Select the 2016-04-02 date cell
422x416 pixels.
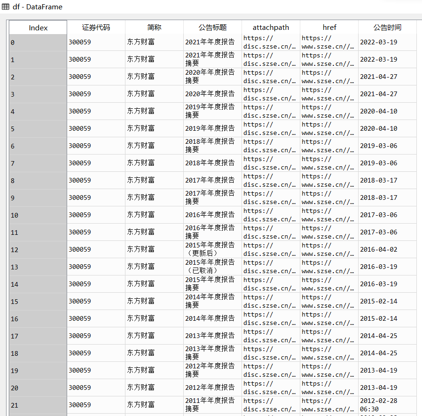click(387, 249)
